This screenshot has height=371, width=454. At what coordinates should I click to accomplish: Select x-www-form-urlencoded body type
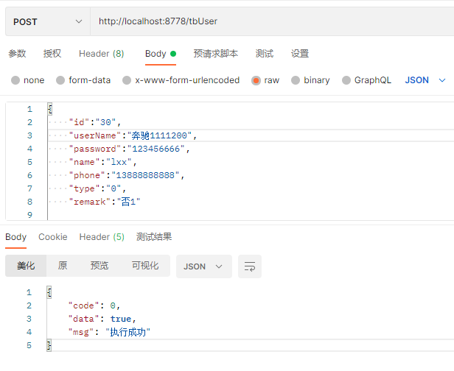click(x=127, y=80)
